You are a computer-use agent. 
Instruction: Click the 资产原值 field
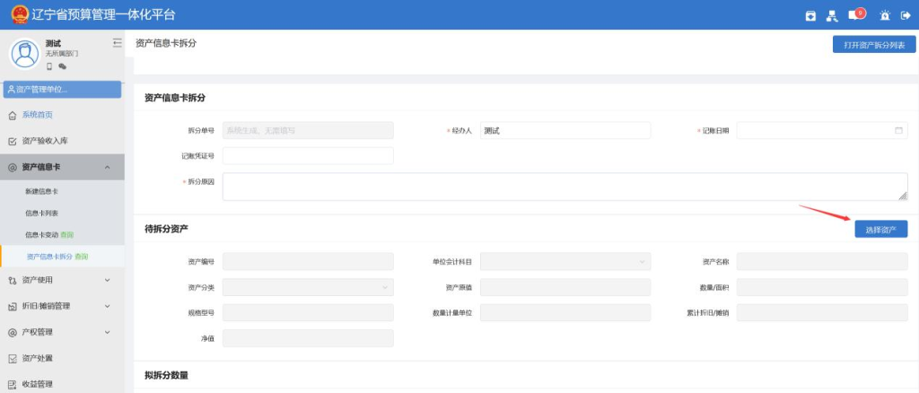tap(565, 287)
